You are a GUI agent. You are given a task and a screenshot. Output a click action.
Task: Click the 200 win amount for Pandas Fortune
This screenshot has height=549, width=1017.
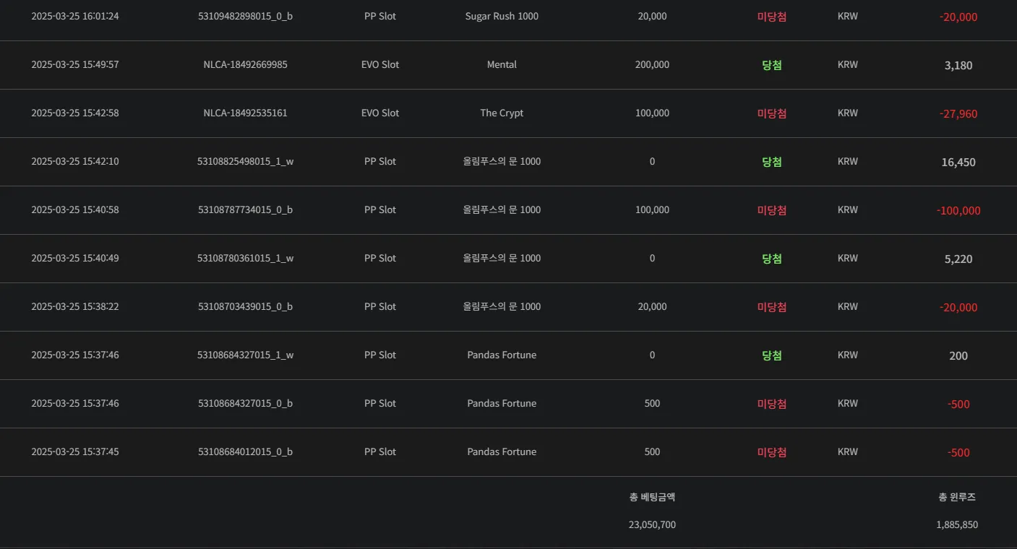(958, 355)
